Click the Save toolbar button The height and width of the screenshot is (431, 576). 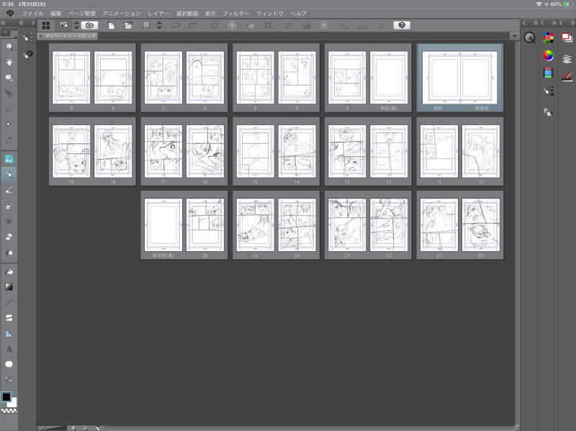tap(146, 25)
